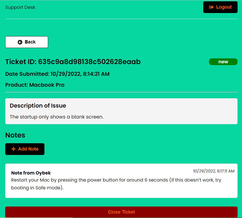Image resolution: width=242 pixels, height=218 pixels.
Task: Select the Ticket ID heading text
Action: [x=73, y=62]
